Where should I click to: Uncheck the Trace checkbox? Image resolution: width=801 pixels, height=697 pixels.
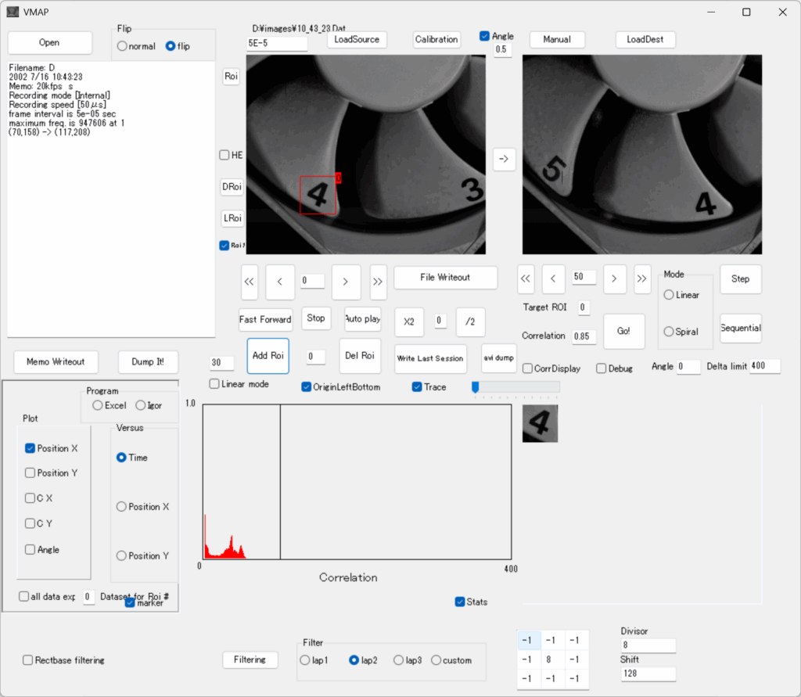coord(417,387)
